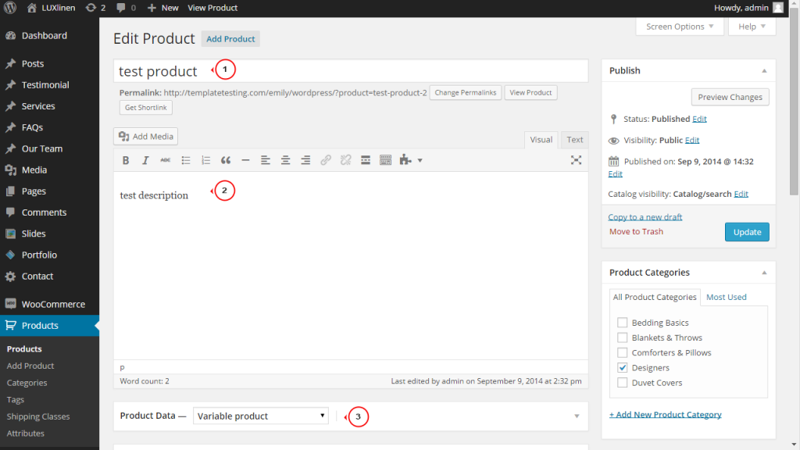Click Get Shortlink button
800x450 pixels.
[146, 108]
